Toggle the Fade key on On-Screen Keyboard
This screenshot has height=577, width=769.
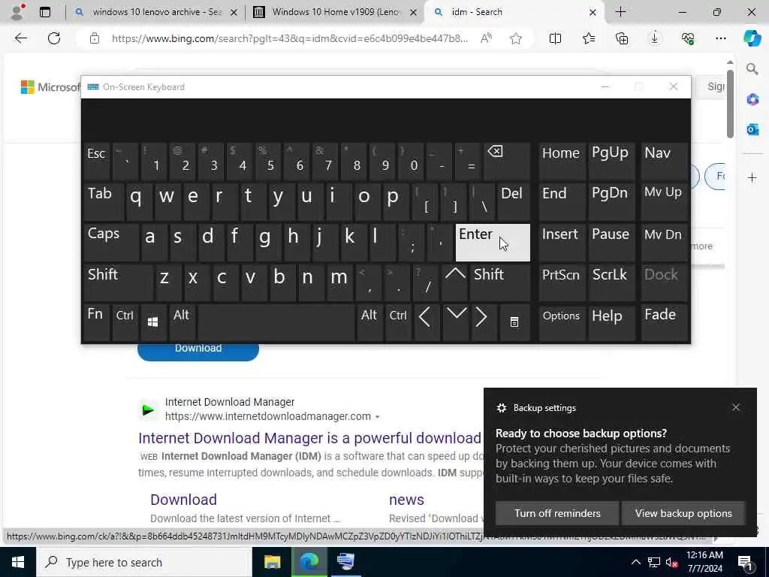click(664, 322)
